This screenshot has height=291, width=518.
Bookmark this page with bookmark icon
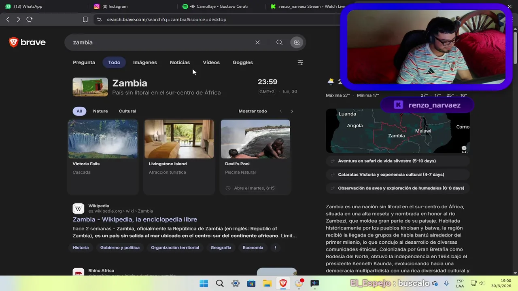coord(85,19)
